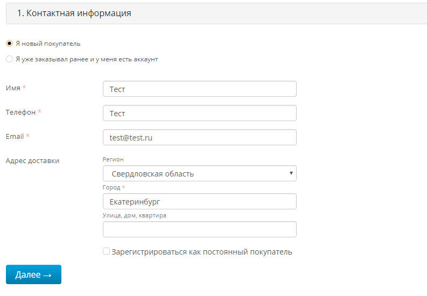Click the "Имя" field label
This screenshot has width=427, height=296.
(13, 88)
